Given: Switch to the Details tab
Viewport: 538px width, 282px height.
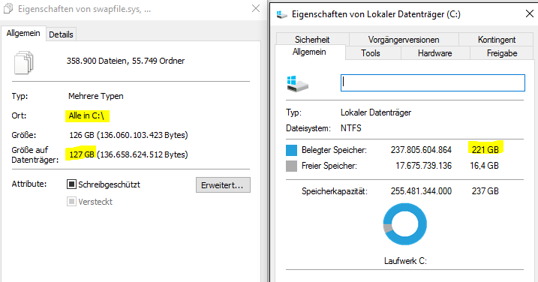Looking at the screenshot, I should click(x=61, y=34).
